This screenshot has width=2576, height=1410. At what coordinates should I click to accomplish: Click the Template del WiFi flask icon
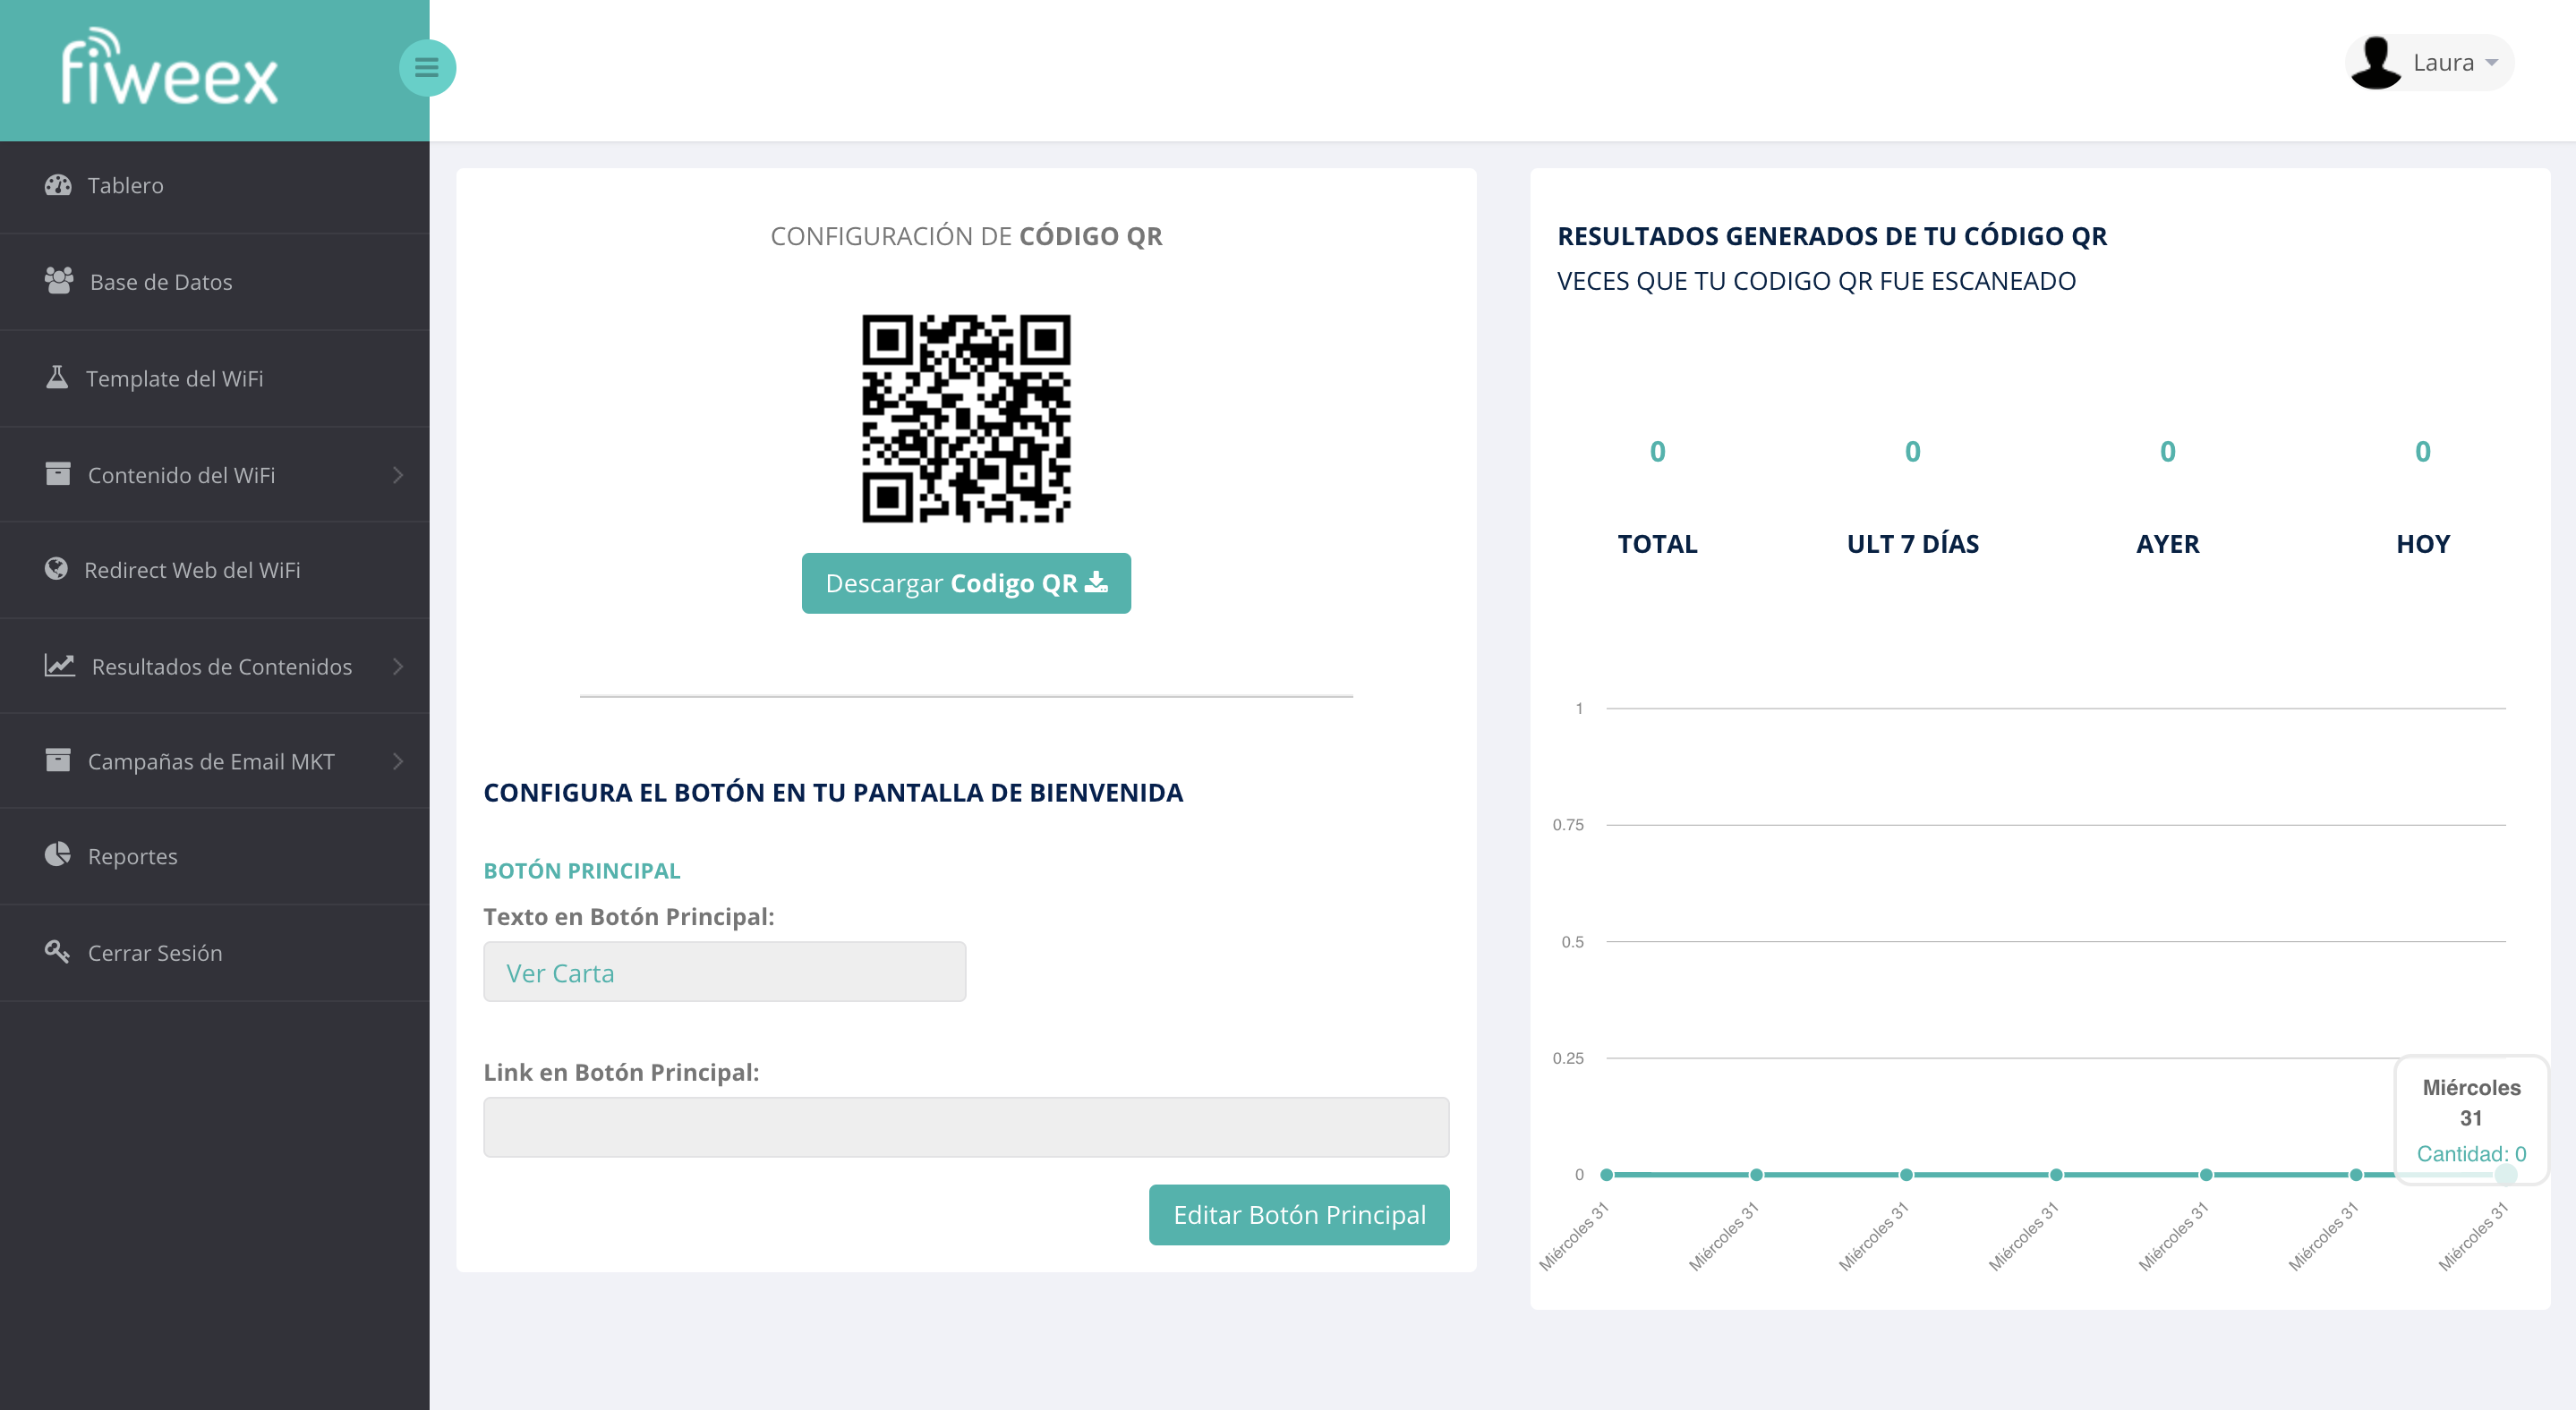point(57,378)
